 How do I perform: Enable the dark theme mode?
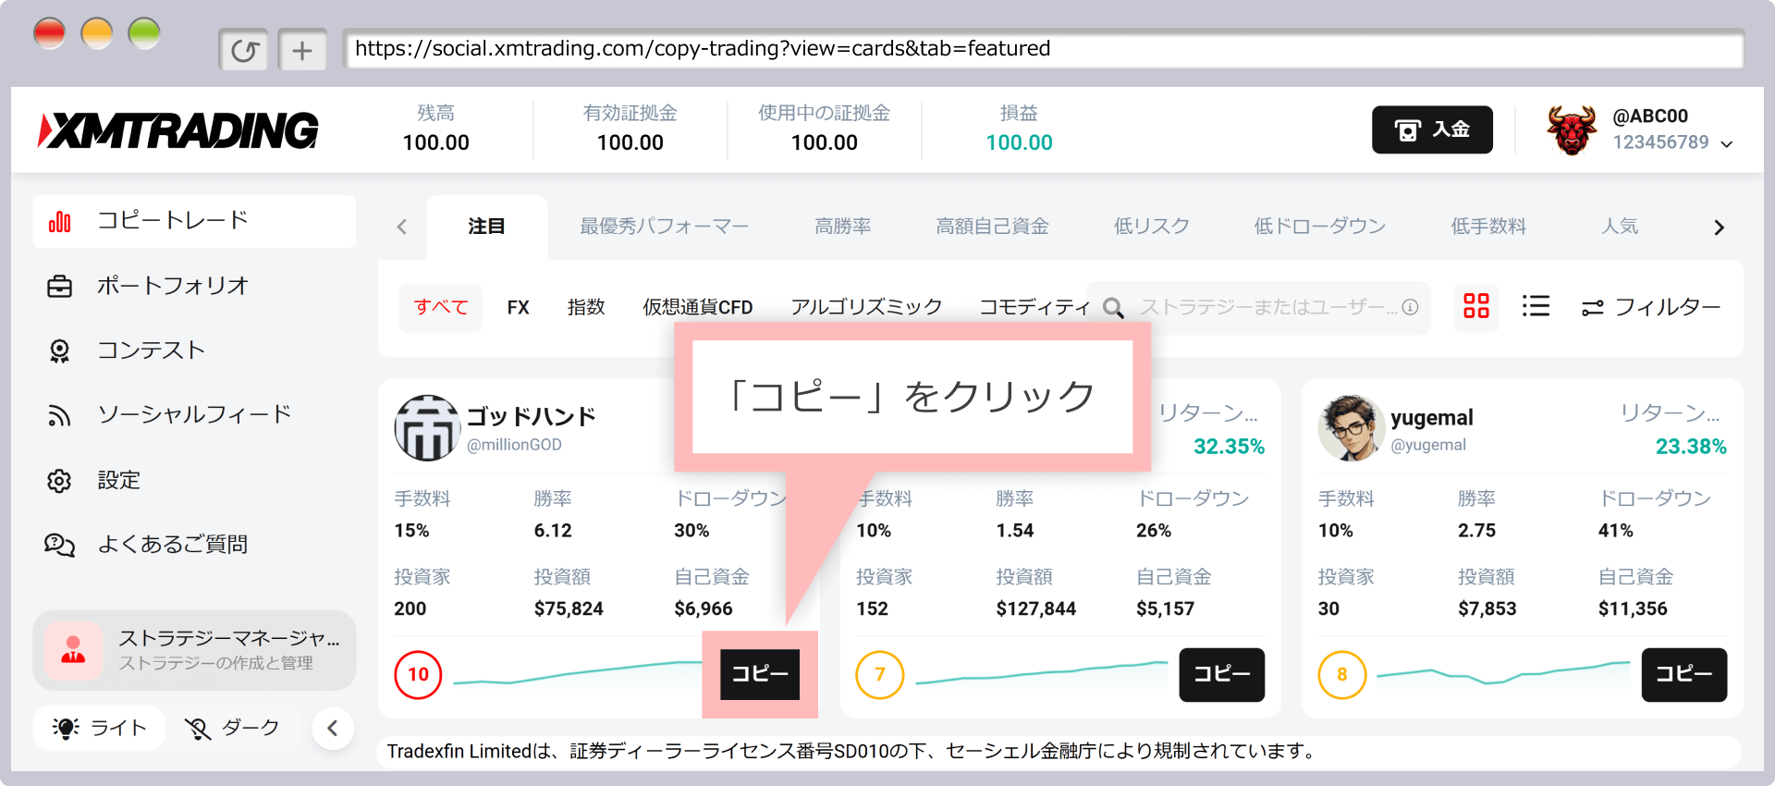pyautogui.click(x=232, y=729)
